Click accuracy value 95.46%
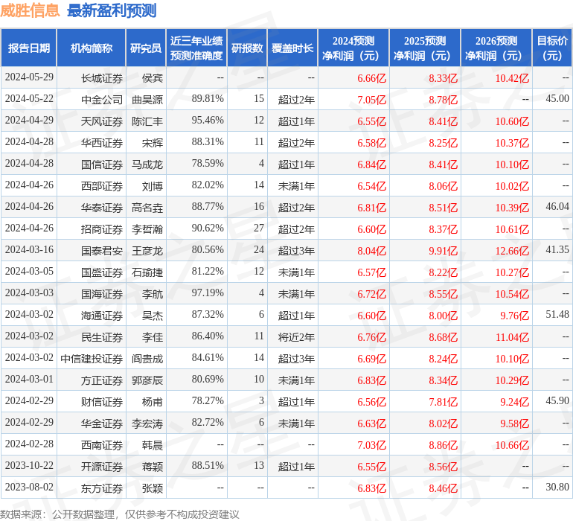 click(x=208, y=120)
